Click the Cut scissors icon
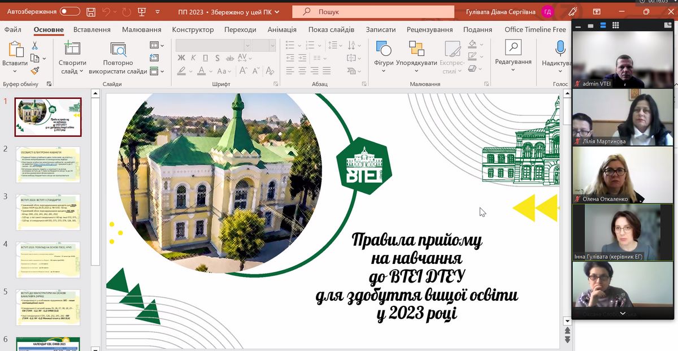This screenshot has height=351, width=678. click(x=34, y=46)
